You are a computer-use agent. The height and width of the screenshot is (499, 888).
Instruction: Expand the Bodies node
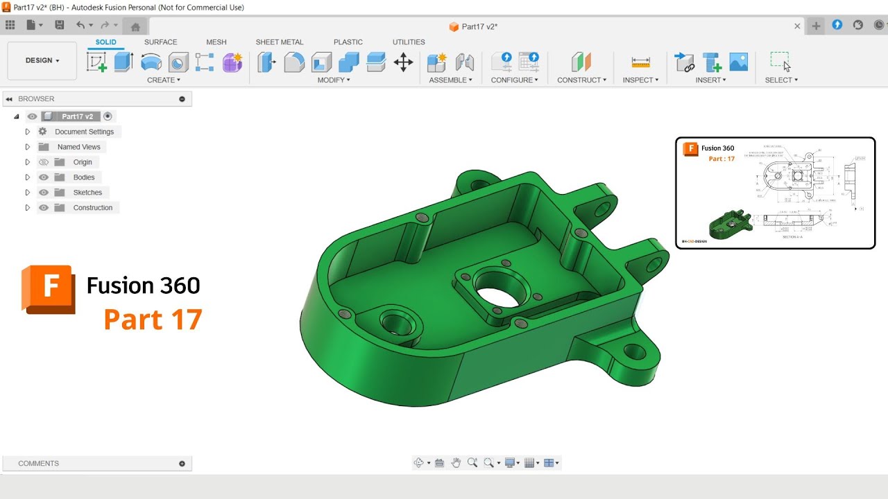28,177
